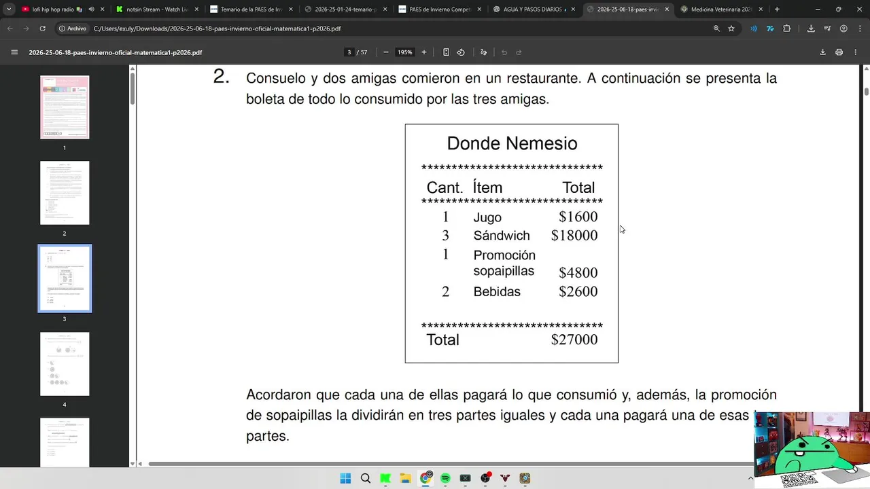
Task: Bookmark this page with the star
Action: pyautogui.click(x=731, y=29)
